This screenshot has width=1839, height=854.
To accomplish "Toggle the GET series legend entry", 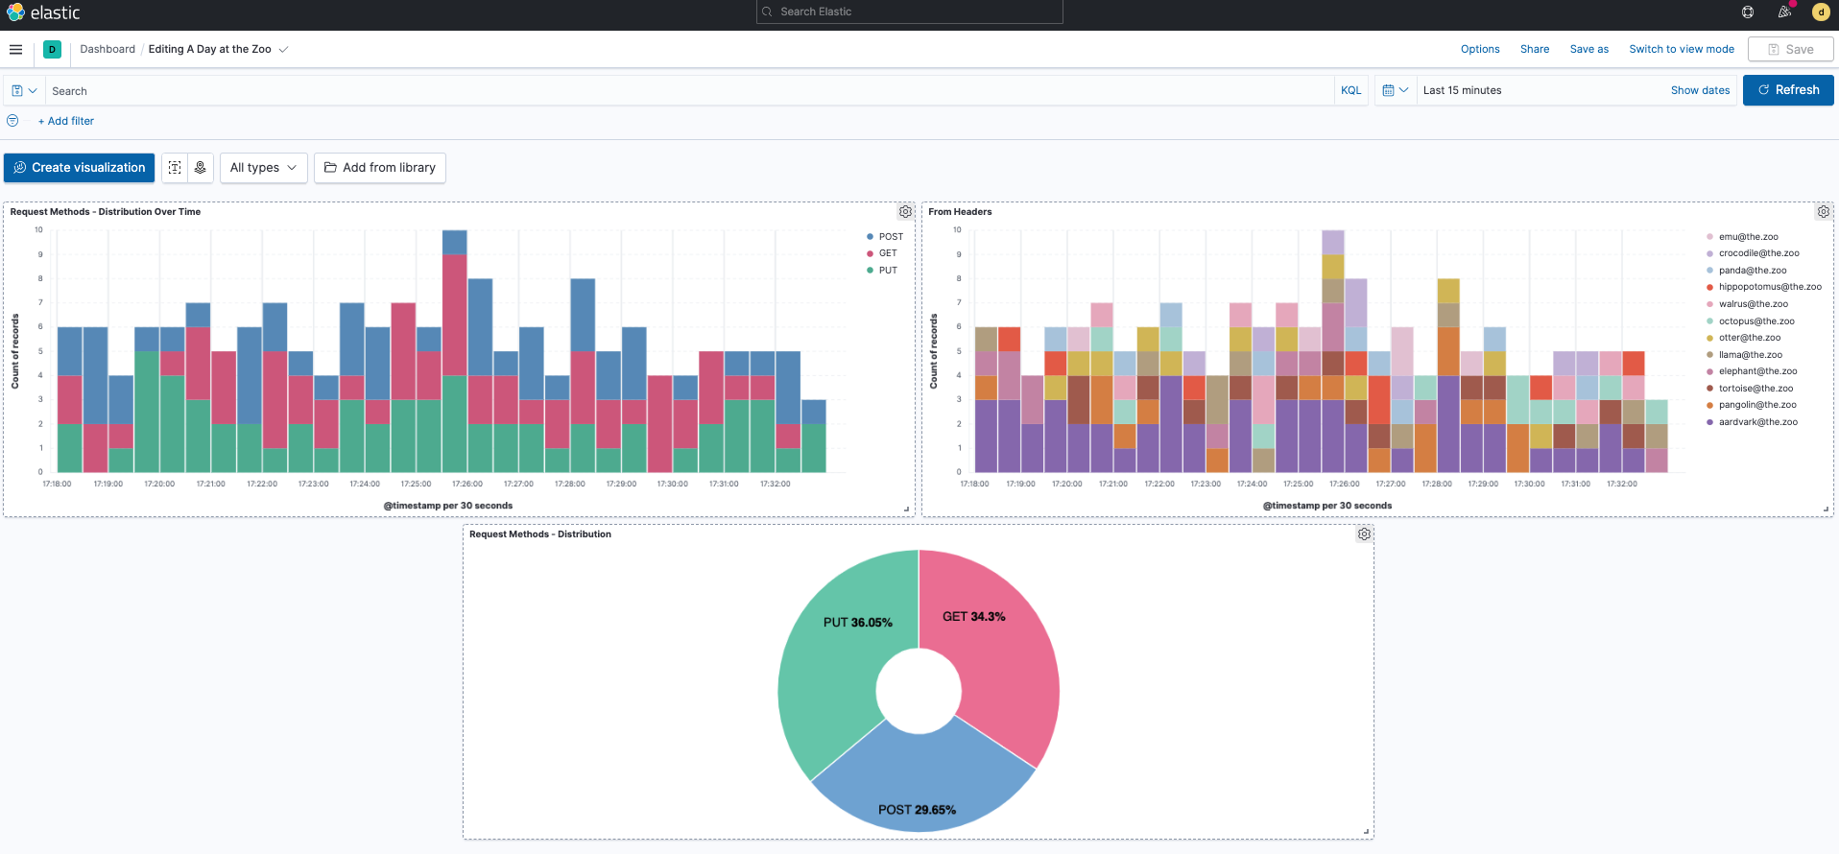I will (887, 253).
